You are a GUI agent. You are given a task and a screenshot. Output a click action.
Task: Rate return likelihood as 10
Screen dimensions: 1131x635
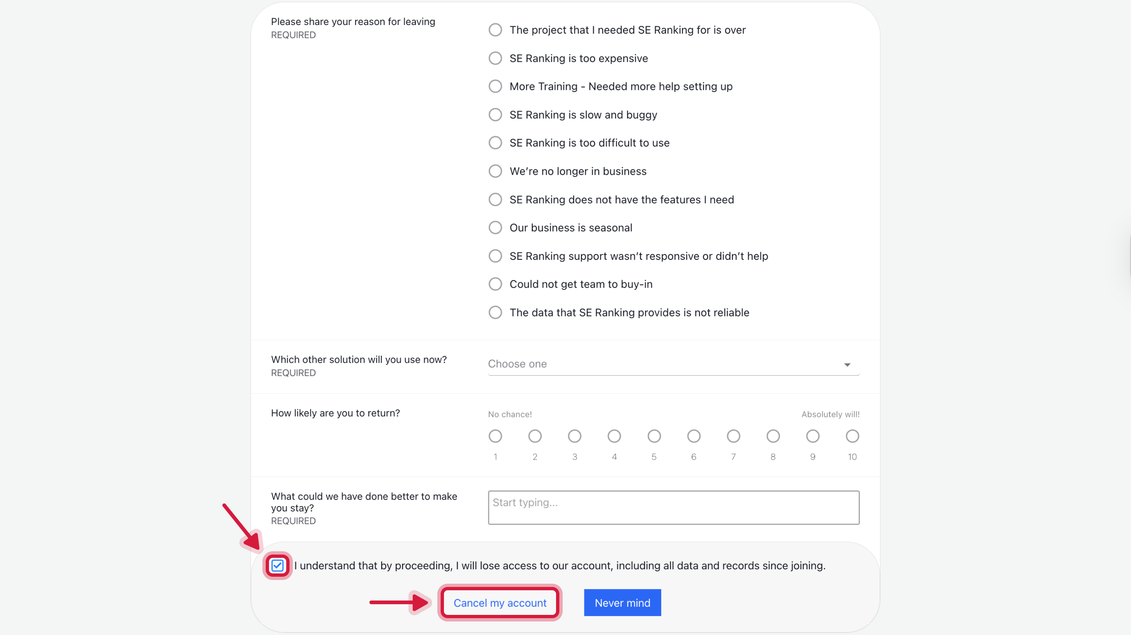point(852,436)
